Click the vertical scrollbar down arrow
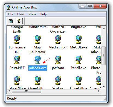 click(104, 86)
